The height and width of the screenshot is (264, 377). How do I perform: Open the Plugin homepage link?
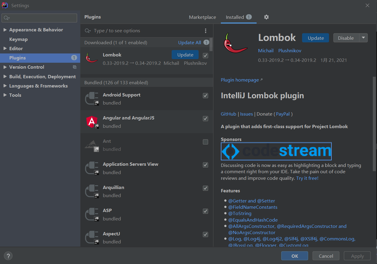click(240, 80)
